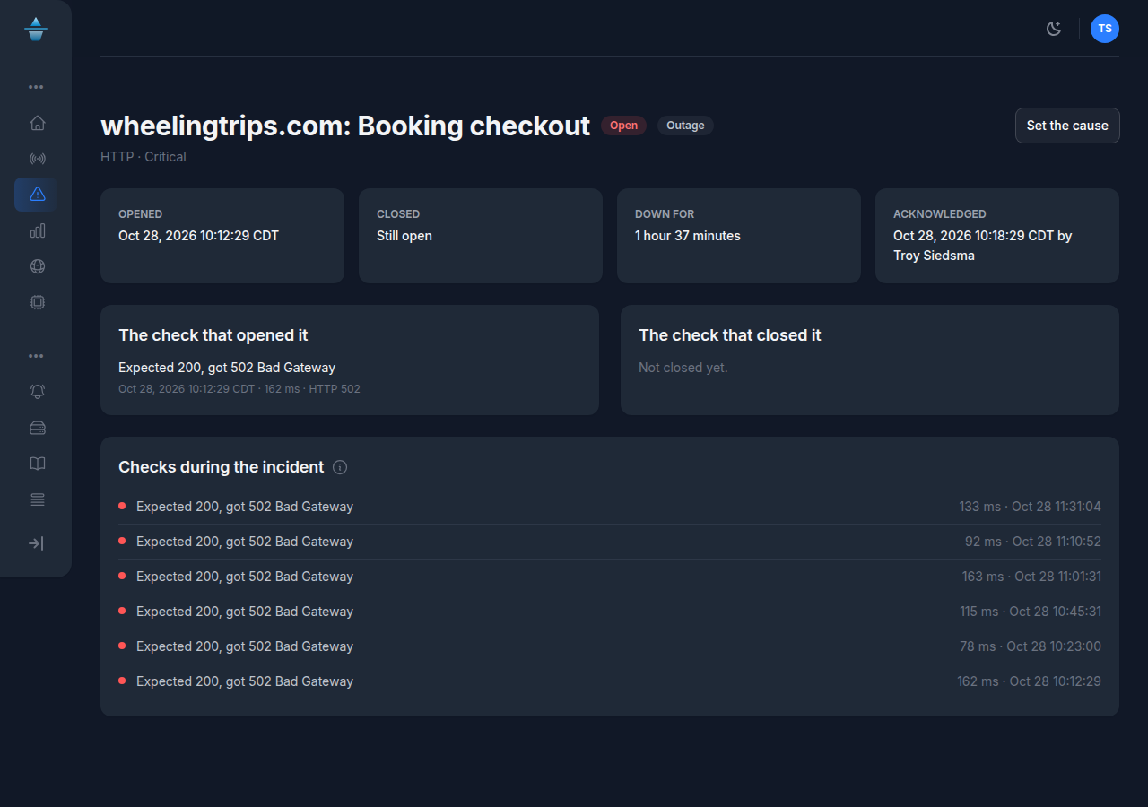
Task: Click the app logo in sidebar
Action: click(x=36, y=29)
